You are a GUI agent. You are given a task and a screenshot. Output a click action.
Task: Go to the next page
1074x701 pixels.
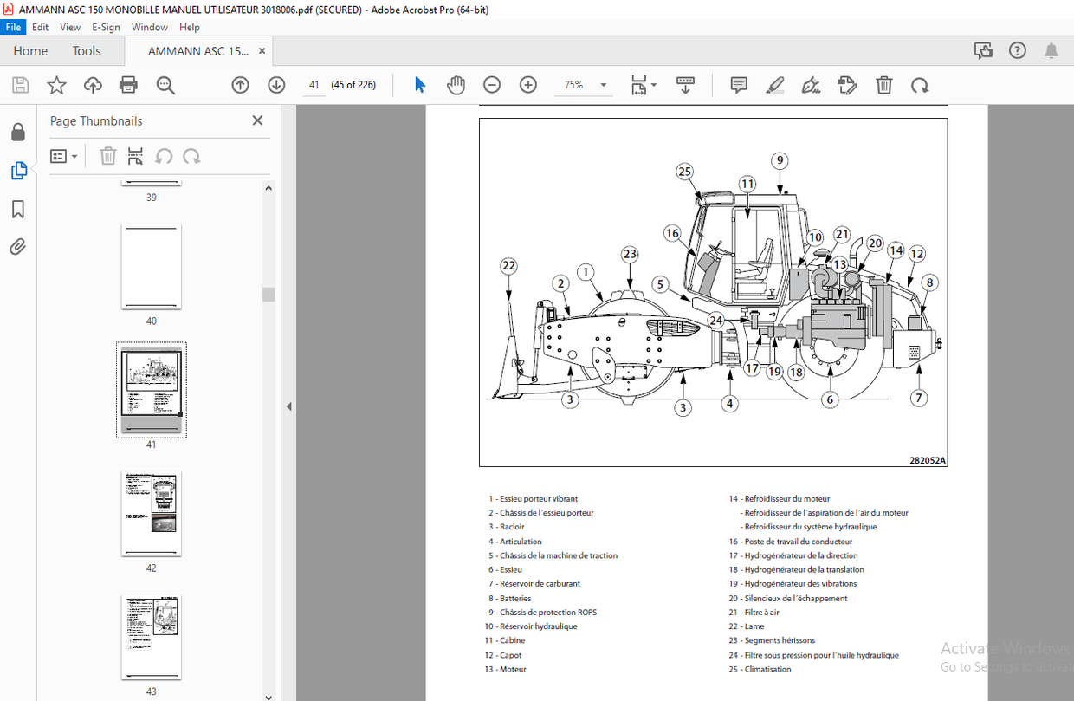point(275,85)
